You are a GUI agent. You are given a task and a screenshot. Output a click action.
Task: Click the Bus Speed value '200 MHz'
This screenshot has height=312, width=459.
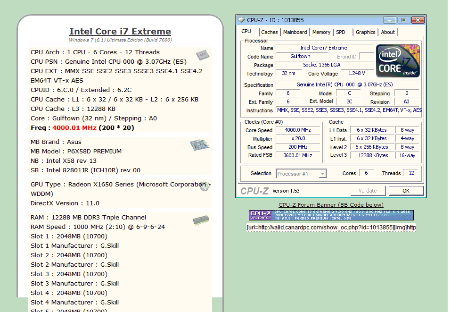[x=298, y=147]
